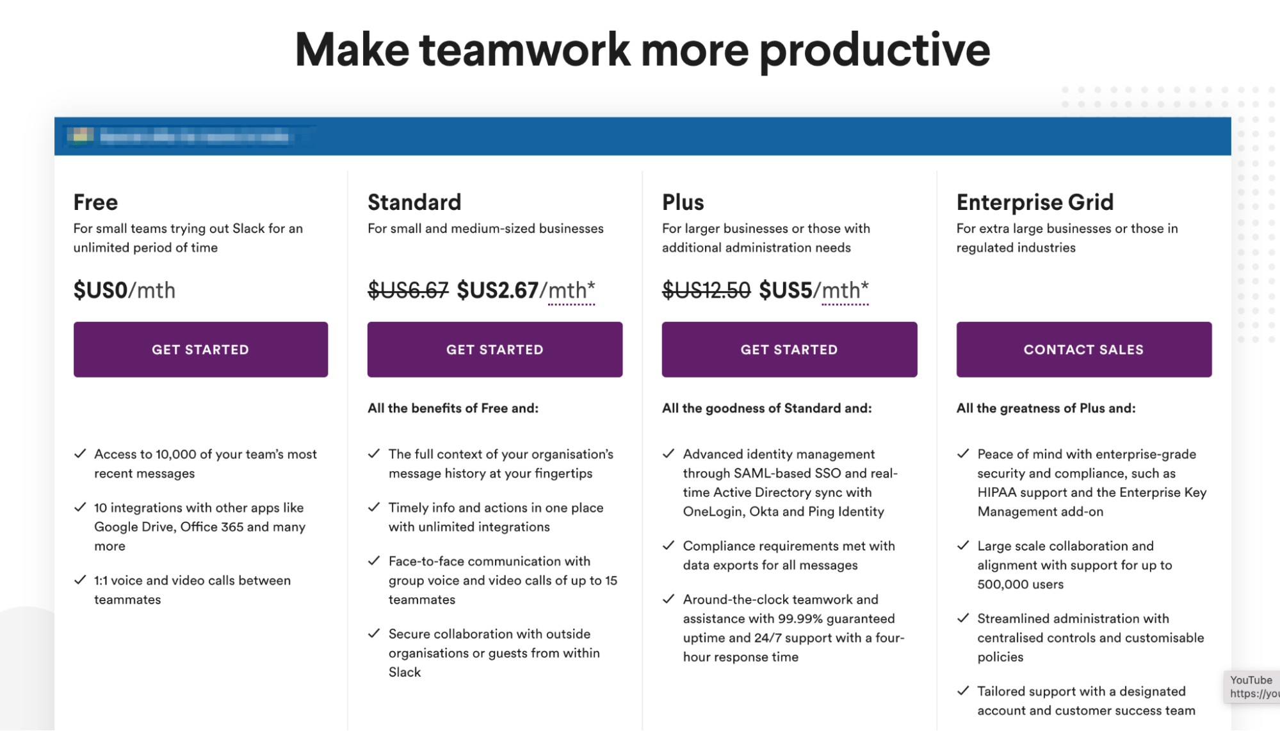Click the Standard plan GET STARTED button

tap(495, 349)
